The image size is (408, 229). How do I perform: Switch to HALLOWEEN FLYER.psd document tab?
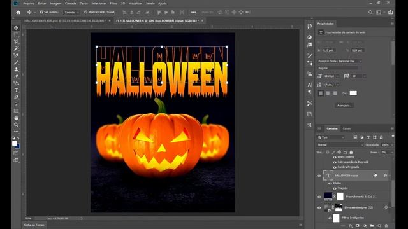65,20
